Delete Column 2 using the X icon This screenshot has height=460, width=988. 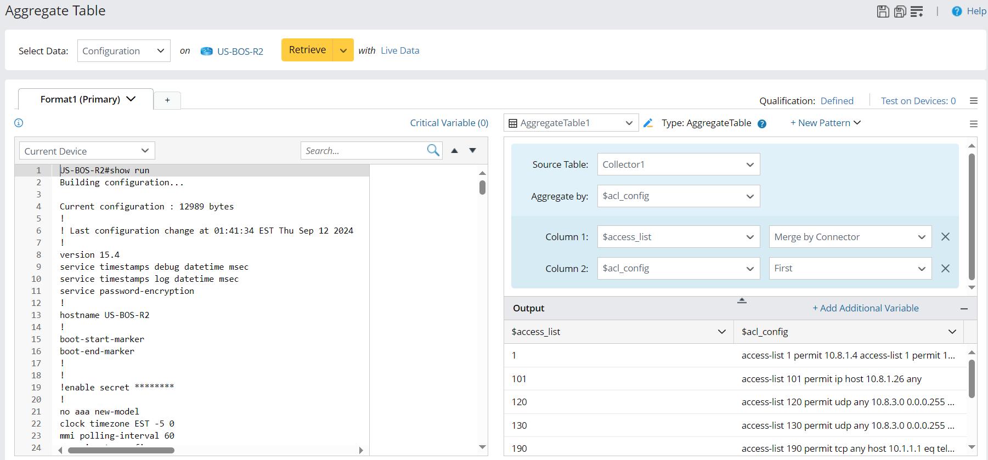pyautogui.click(x=945, y=269)
